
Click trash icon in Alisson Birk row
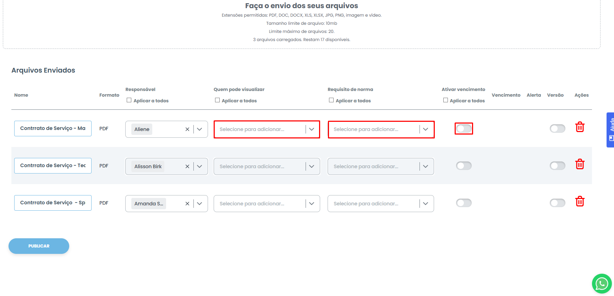[580, 164]
